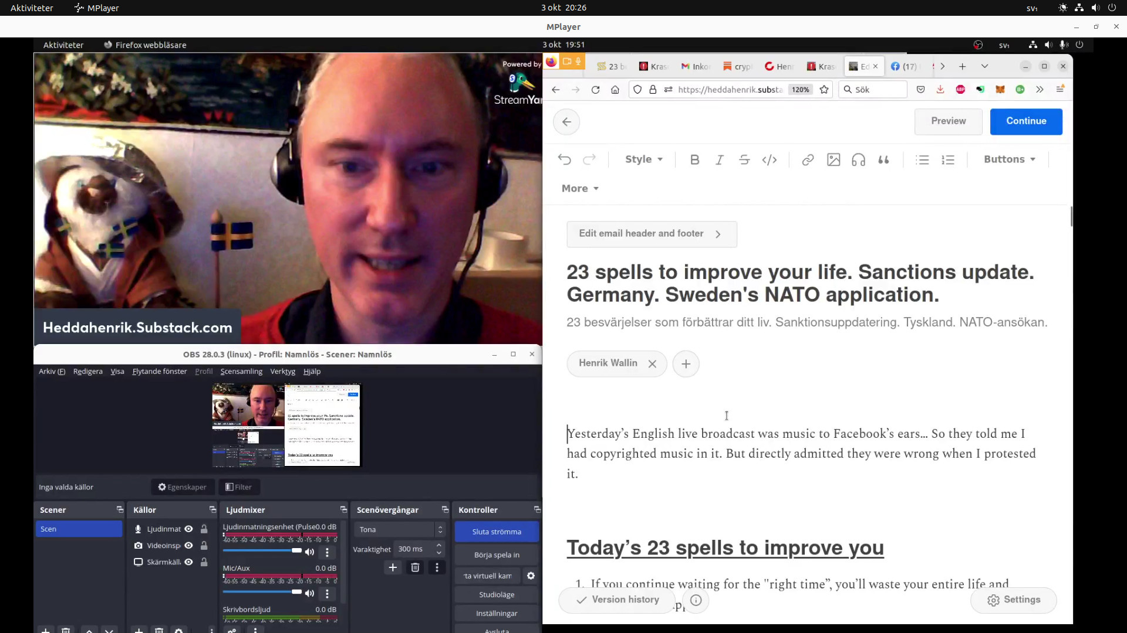Open Ljudinmatningsenhet mixer options three-dot menu

[x=327, y=552]
